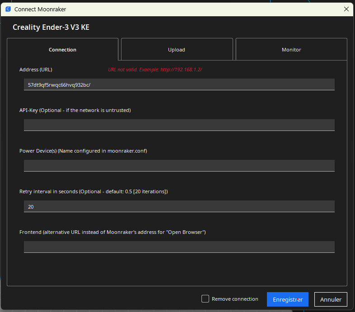Screen dimensions: 355x312
Task: Click the 'Creality Ender-3 V3 KE' heading
Action: [51, 27]
